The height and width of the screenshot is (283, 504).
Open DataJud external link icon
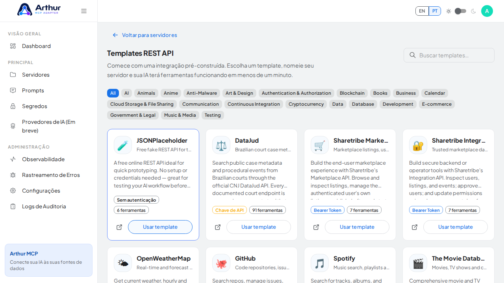pyautogui.click(x=218, y=227)
